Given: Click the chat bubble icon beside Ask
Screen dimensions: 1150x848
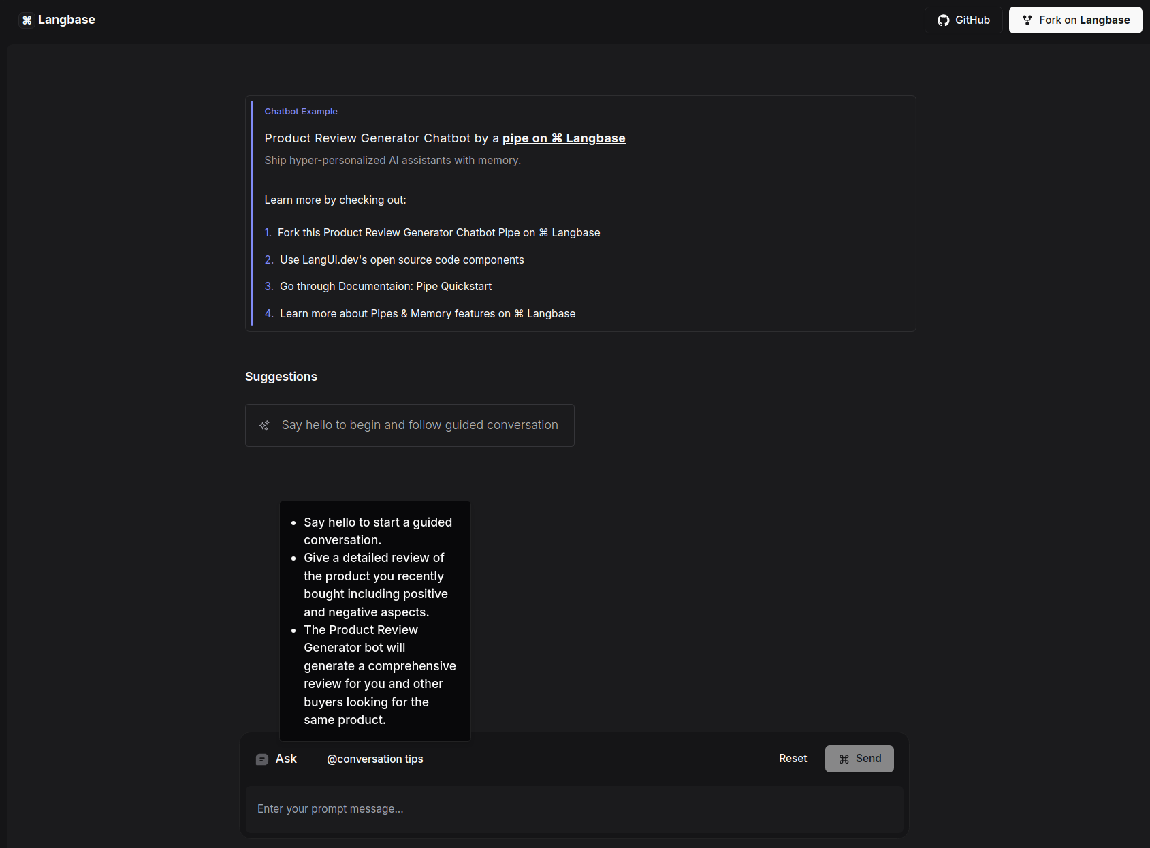Looking at the screenshot, I should (x=262, y=759).
